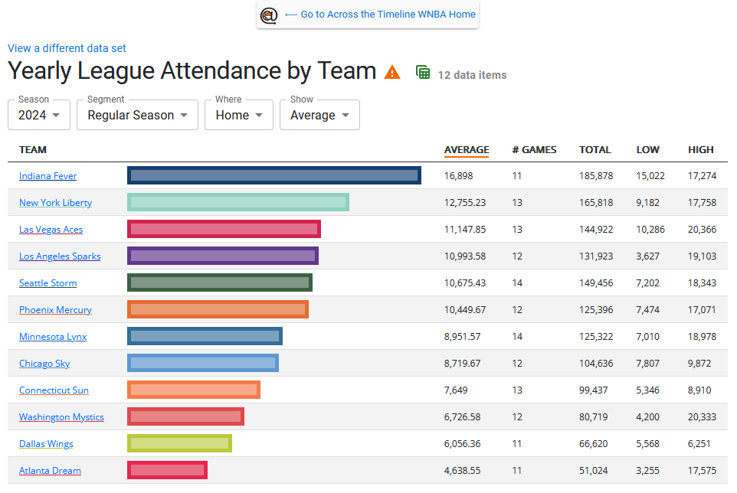The width and height of the screenshot is (737, 493).
Task: Open the Las Vegas Aces team page
Action: click(x=51, y=230)
